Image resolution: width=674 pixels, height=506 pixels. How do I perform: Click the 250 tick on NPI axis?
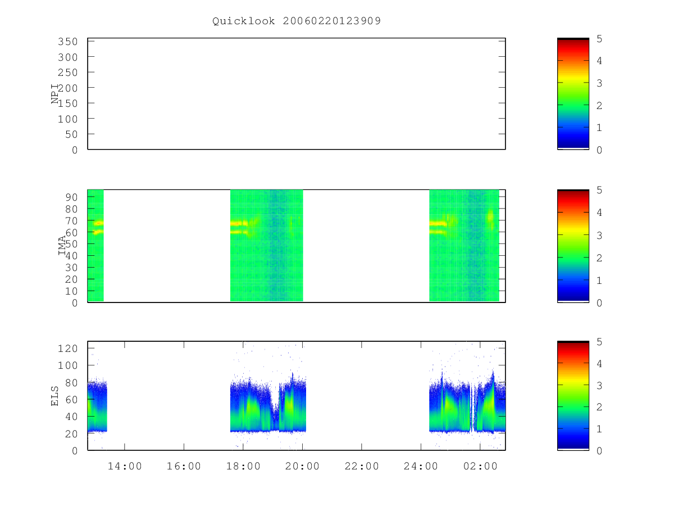(67, 73)
